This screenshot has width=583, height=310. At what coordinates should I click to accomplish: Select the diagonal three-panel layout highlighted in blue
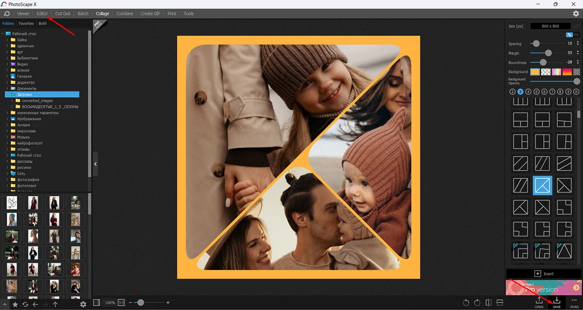click(542, 185)
